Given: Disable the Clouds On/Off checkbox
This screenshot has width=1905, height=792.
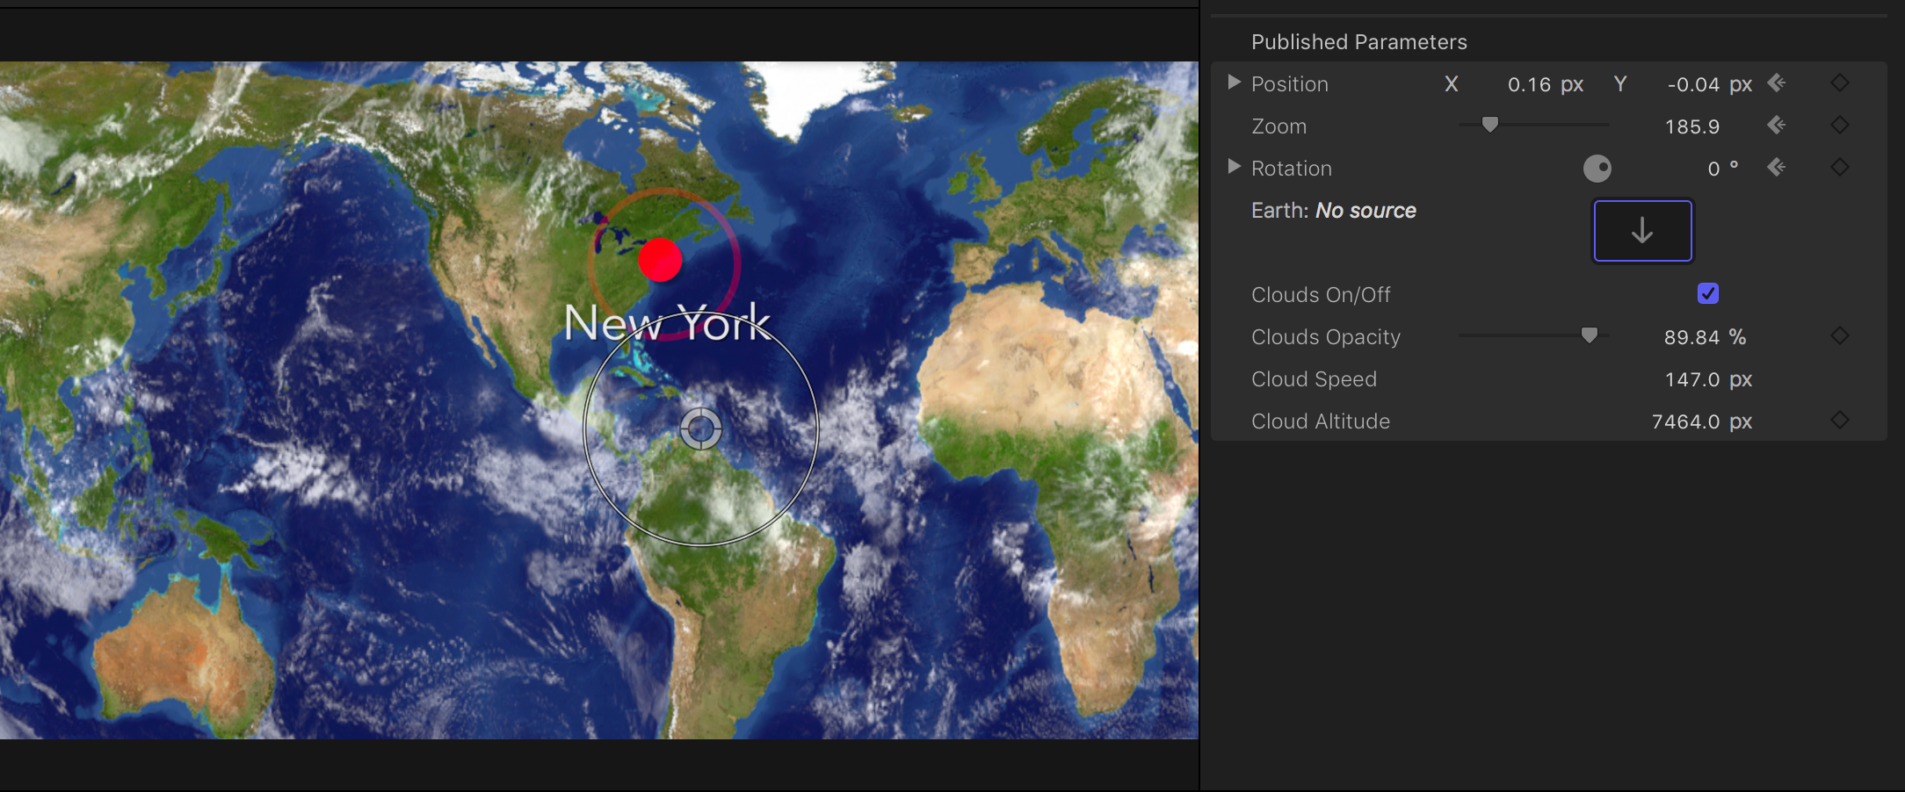Looking at the screenshot, I should point(1707,293).
